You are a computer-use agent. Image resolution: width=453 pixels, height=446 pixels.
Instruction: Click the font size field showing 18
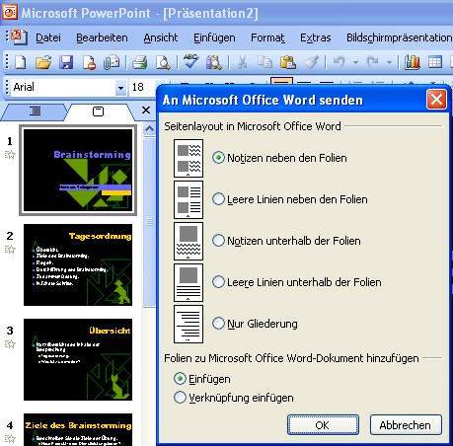[142, 88]
